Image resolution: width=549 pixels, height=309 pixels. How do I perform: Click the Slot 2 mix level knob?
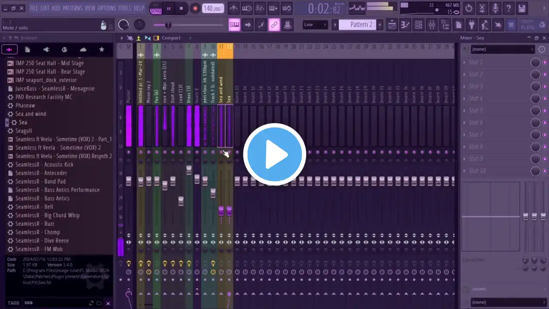pyautogui.click(x=535, y=75)
